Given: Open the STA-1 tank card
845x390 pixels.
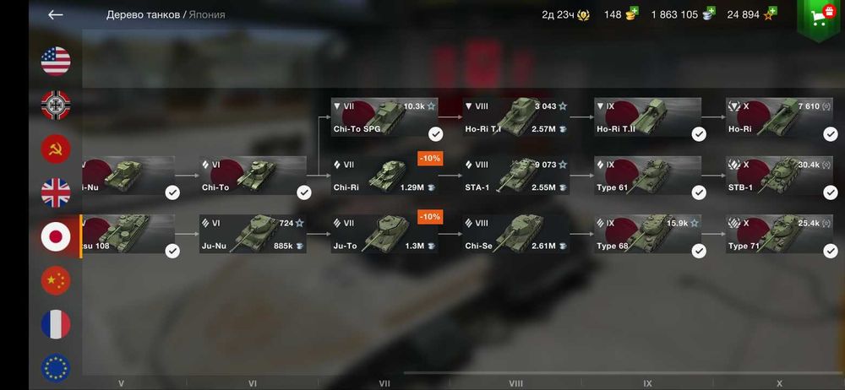Looking at the screenshot, I should [x=515, y=176].
